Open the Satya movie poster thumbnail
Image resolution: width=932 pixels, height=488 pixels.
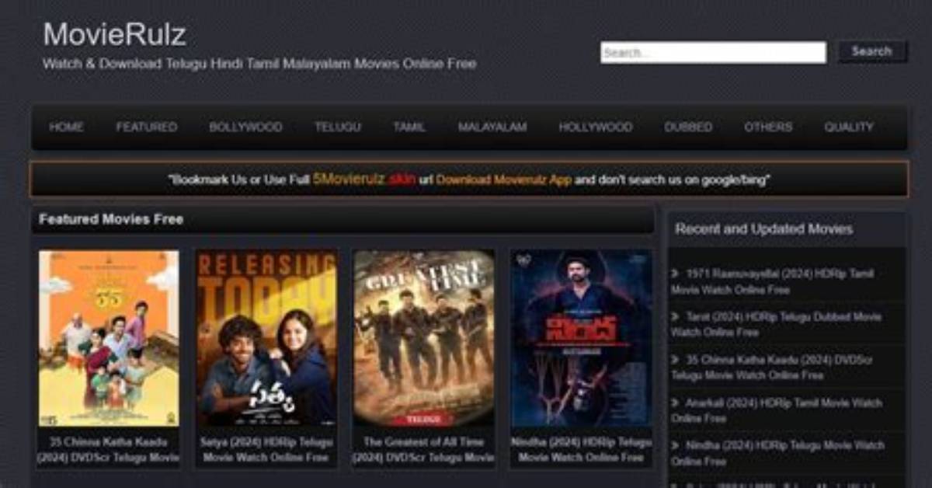click(x=266, y=337)
